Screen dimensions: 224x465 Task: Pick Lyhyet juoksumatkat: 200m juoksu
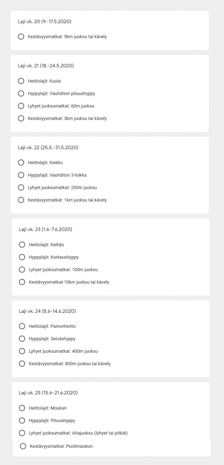click(21, 188)
